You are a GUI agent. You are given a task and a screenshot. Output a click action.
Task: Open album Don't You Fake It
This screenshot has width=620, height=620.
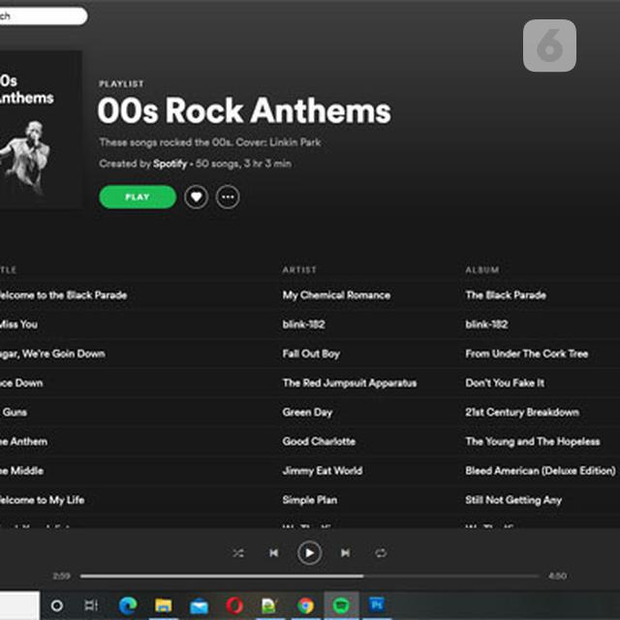coord(505,383)
